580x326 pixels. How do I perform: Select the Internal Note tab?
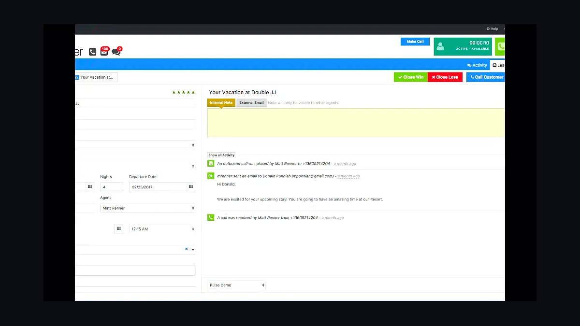[221, 102]
